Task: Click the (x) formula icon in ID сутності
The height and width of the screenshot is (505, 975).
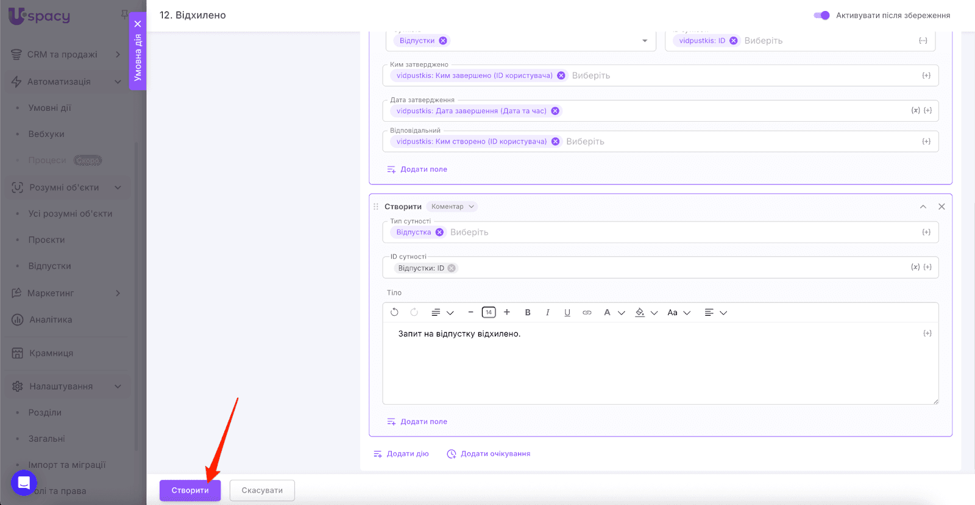Action: (x=915, y=267)
